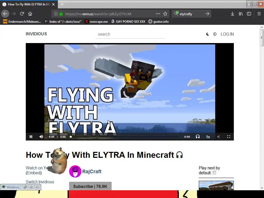Screen dimensions: 264x198
Task: Open a new browser tab
Action: [x=62, y=4]
